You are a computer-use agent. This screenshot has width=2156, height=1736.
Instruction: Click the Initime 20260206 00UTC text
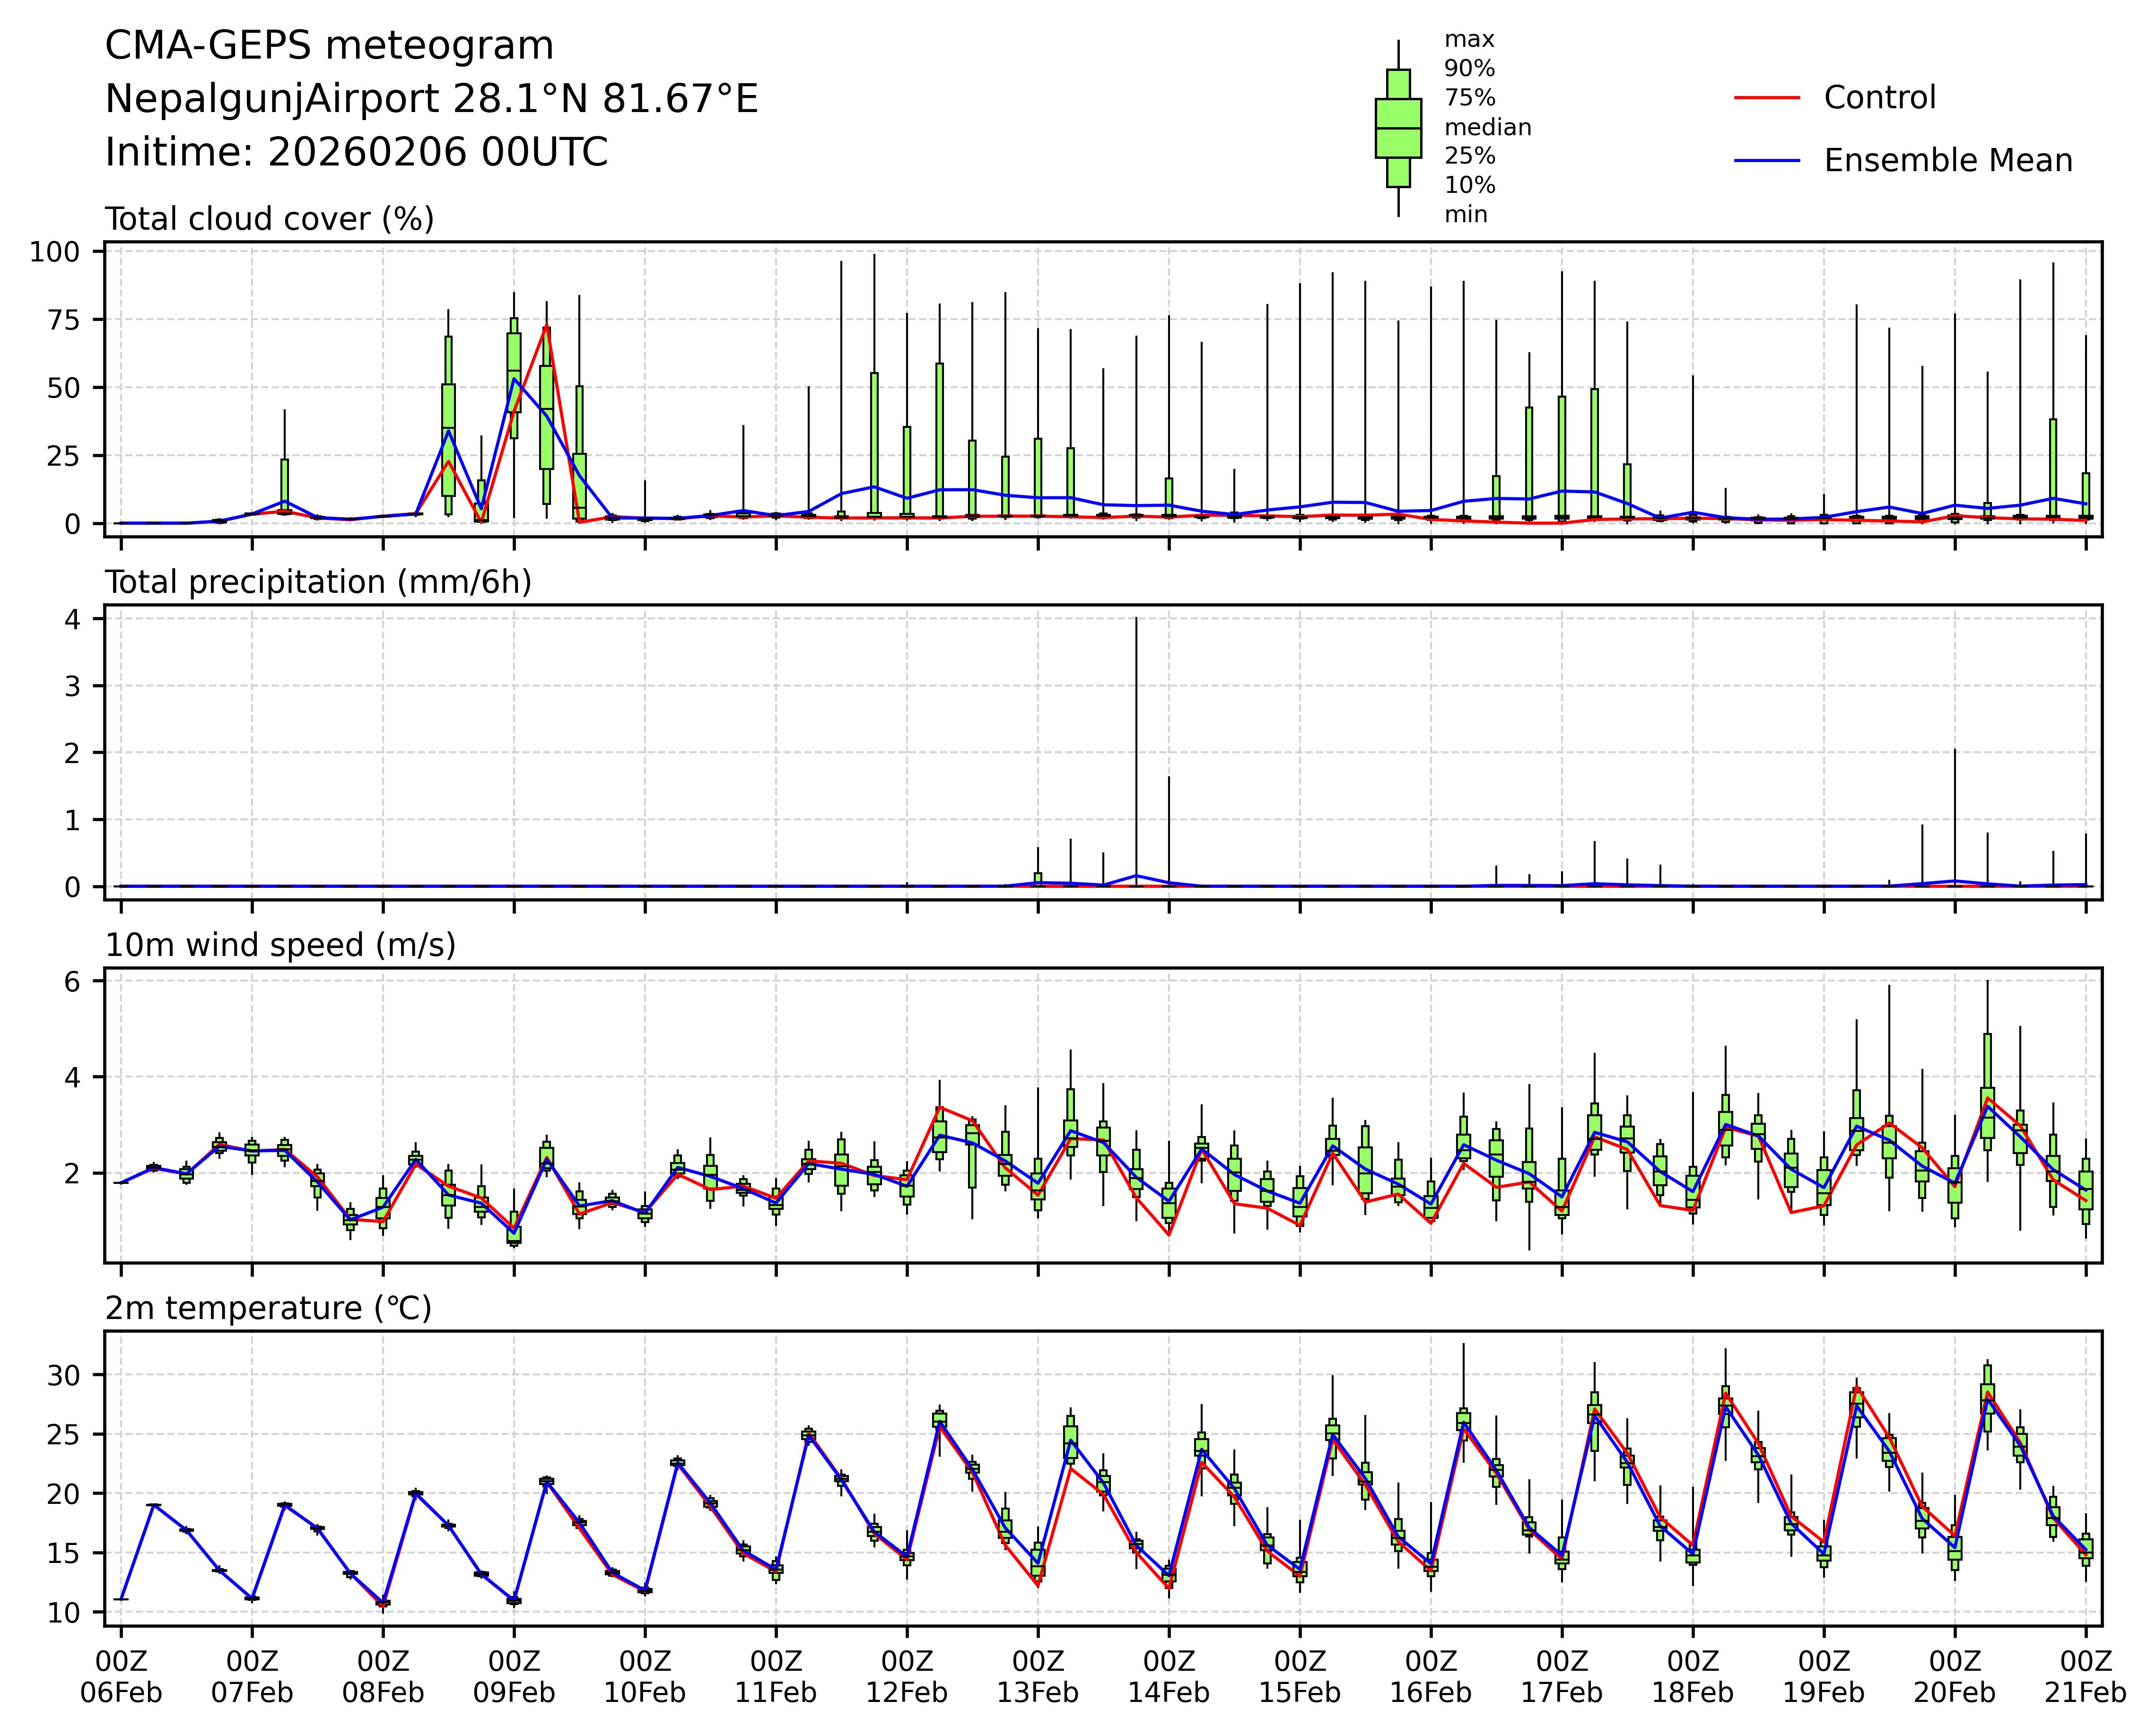(356, 153)
